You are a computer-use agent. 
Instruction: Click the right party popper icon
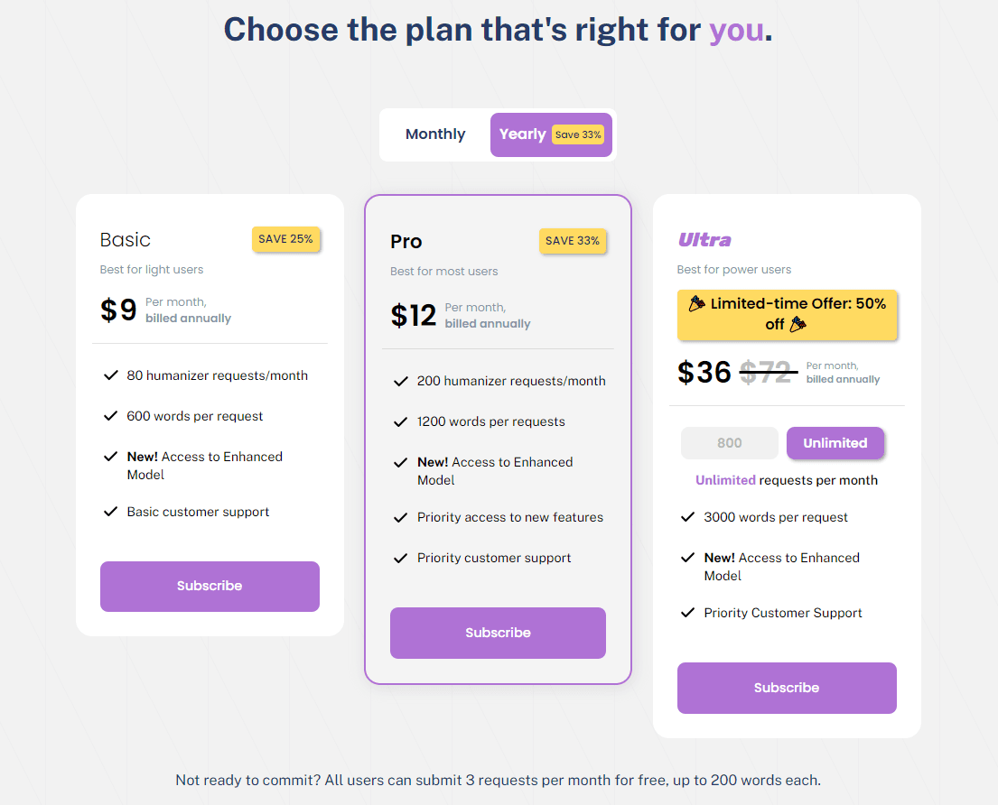(x=797, y=325)
